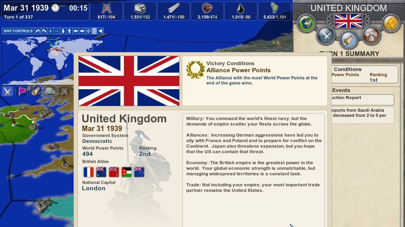This screenshot has width=405, height=227.
Task: Click the coal resource 2,159/474
Action: point(207,11)
